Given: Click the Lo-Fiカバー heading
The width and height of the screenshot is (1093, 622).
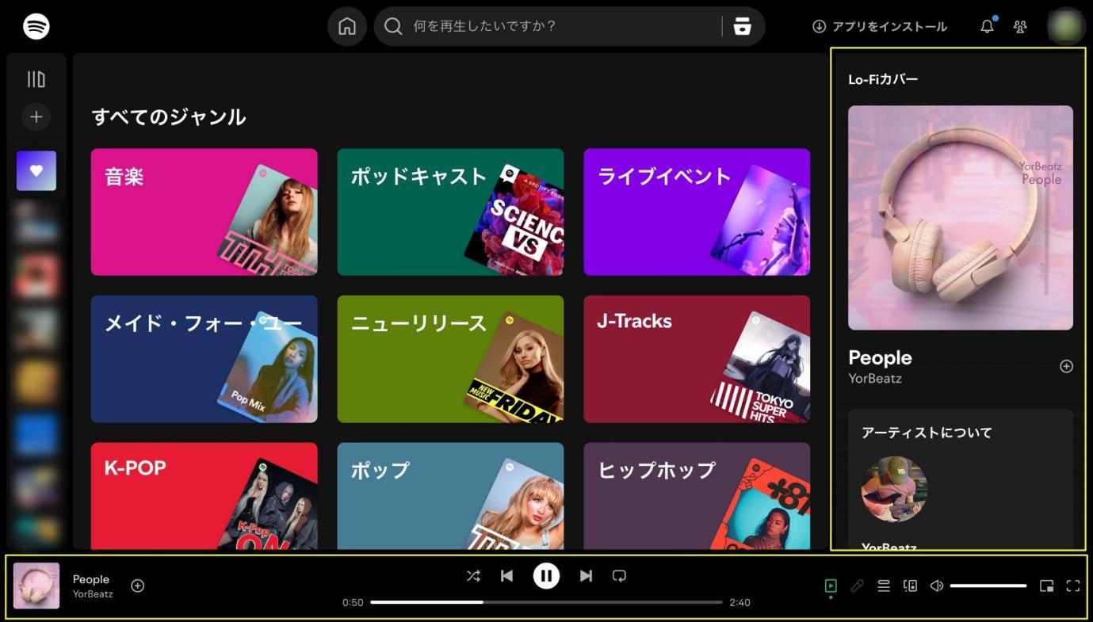Looking at the screenshot, I should [883, 79].
